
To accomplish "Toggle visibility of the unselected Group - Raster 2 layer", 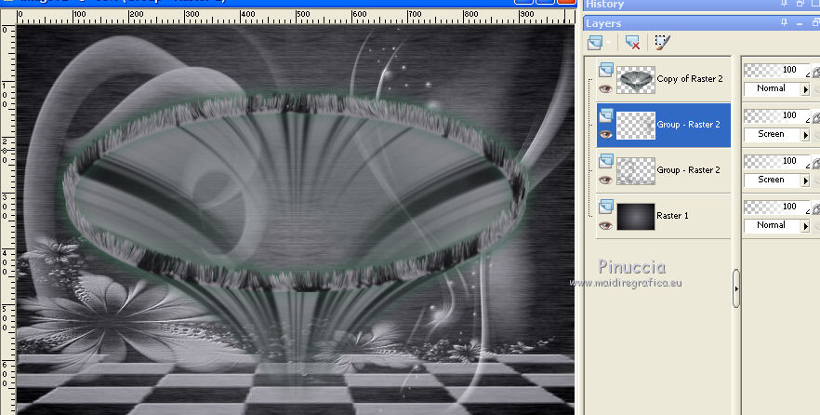I will (x=605, y=180).
